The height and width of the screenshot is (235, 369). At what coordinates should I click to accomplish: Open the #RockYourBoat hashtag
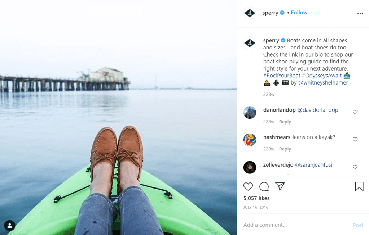coord(281,76)
